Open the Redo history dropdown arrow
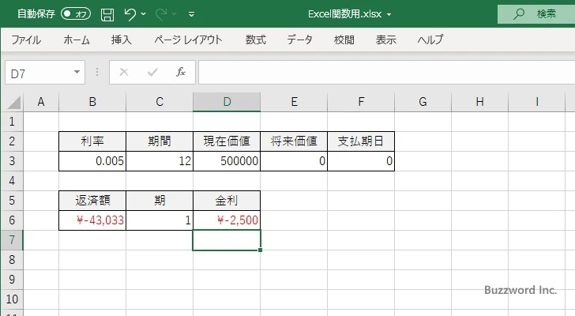 175,14
